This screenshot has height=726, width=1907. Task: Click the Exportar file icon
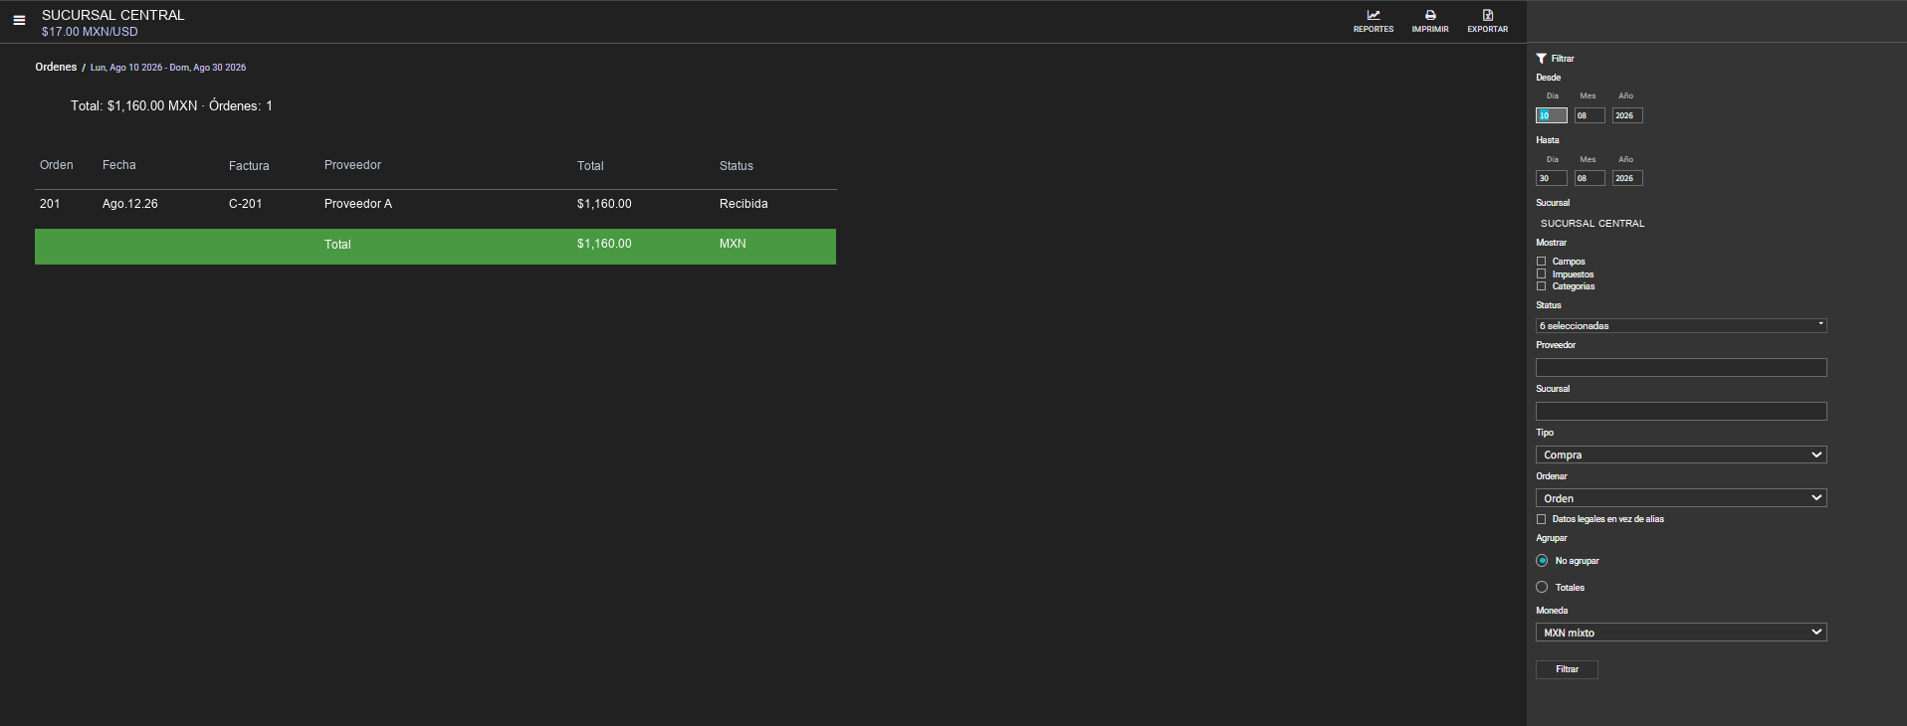pyautogui.click(x=1488, y=15)
